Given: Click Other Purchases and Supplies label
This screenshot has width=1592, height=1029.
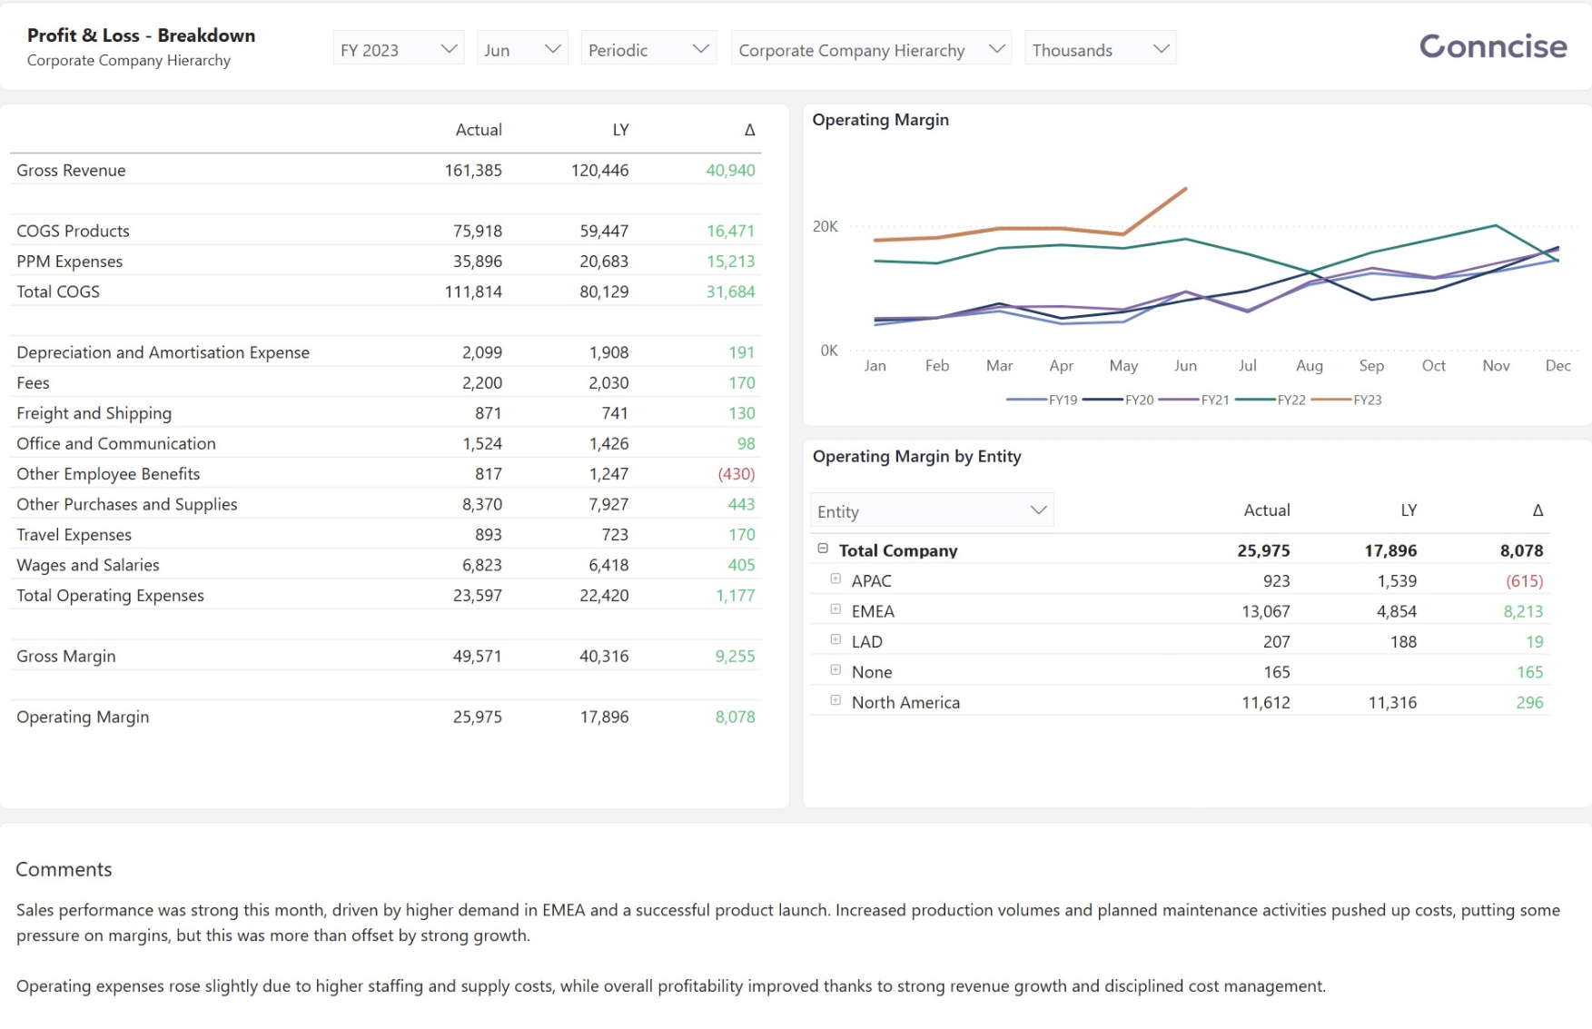Looking at the screenshot, I should [x=126, y=504].
